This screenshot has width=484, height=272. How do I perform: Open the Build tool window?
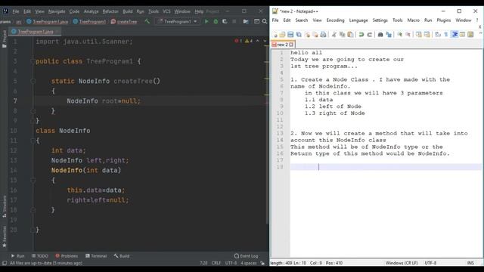click(x=122, y=256)
